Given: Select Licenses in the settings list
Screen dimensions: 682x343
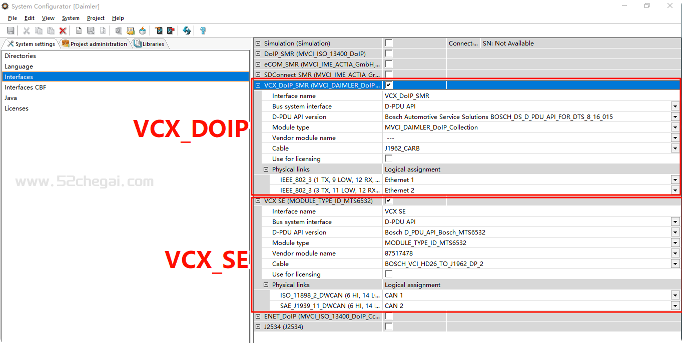Looking at the screenshot, I should tap(17, 108).
